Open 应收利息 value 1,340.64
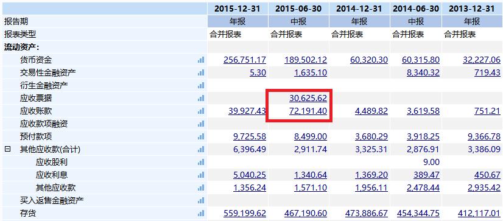Screen dimensions: 503x221 click(x=311, y=175)
